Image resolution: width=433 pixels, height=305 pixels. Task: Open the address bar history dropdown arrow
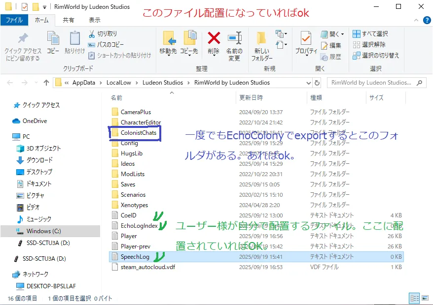point(308,83)
